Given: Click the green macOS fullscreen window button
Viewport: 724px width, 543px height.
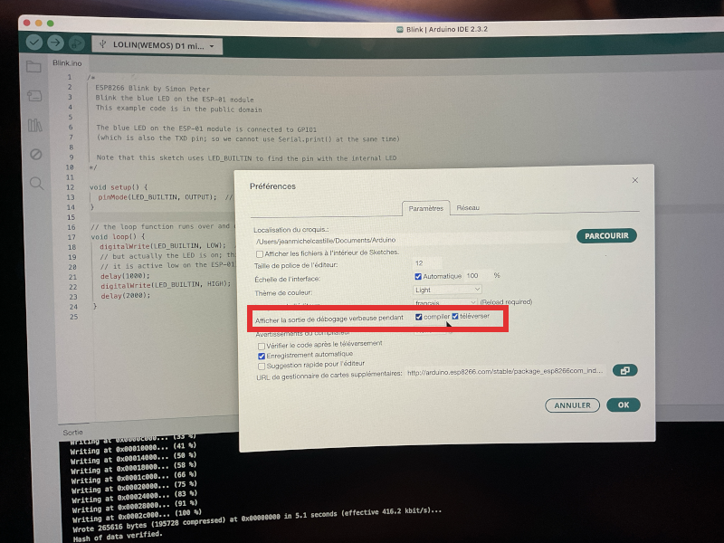Looking at the screenshot, I should point(51,24).
